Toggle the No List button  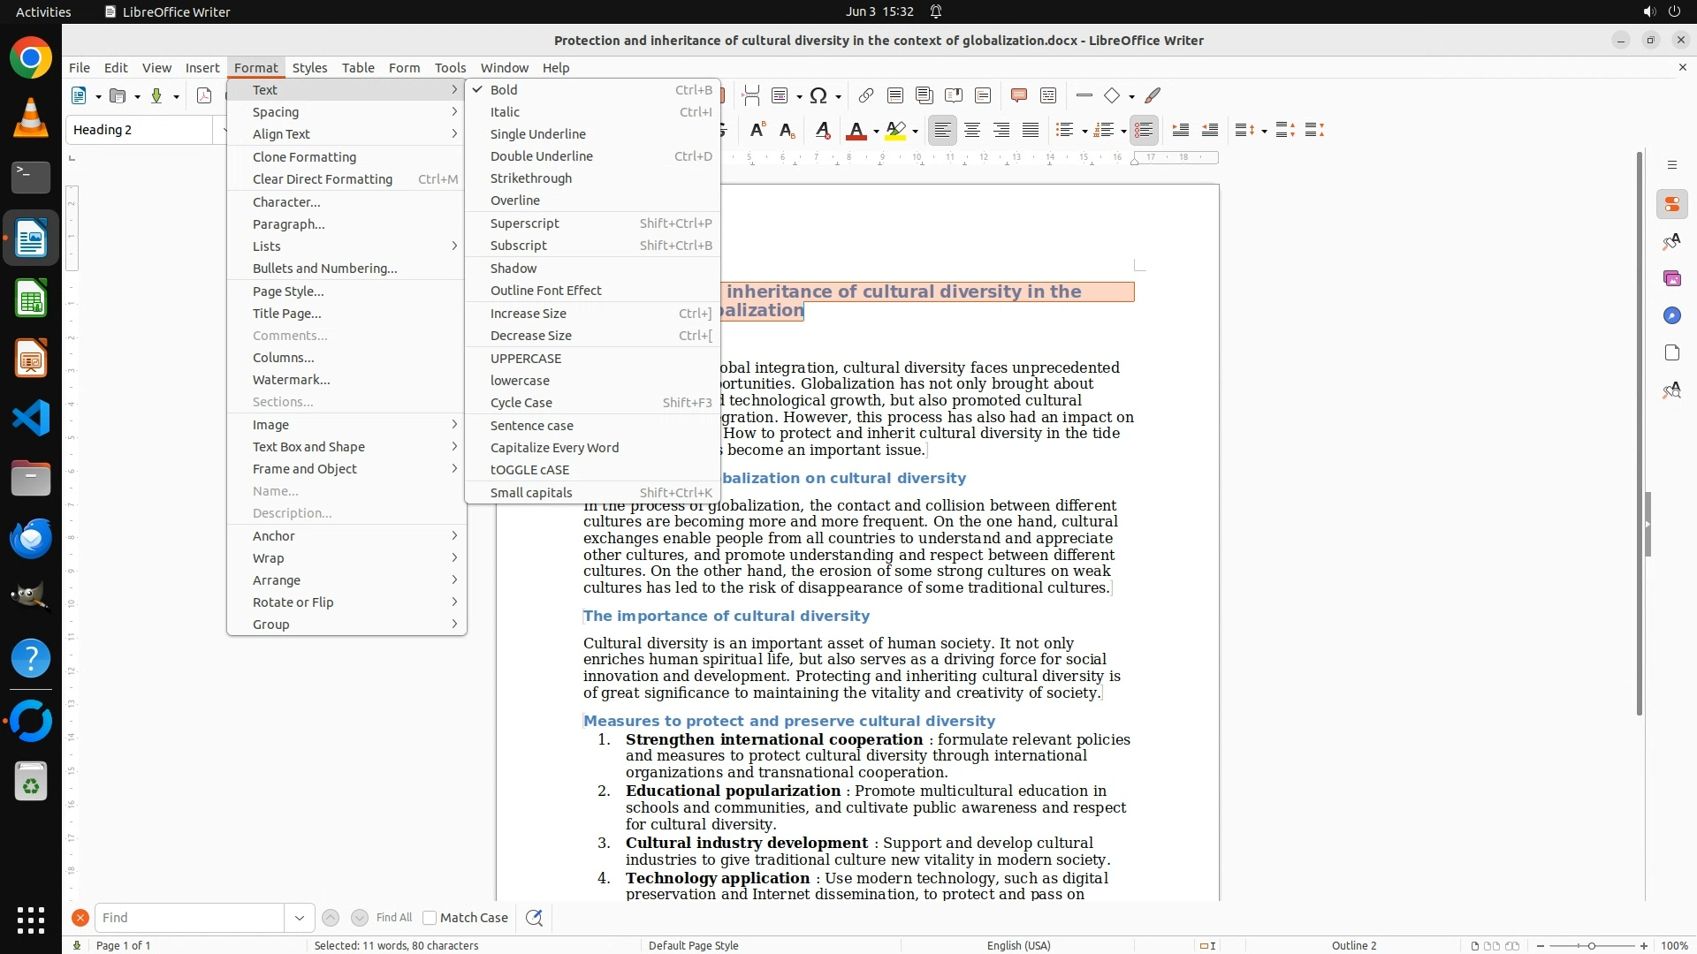[1144, 131]
